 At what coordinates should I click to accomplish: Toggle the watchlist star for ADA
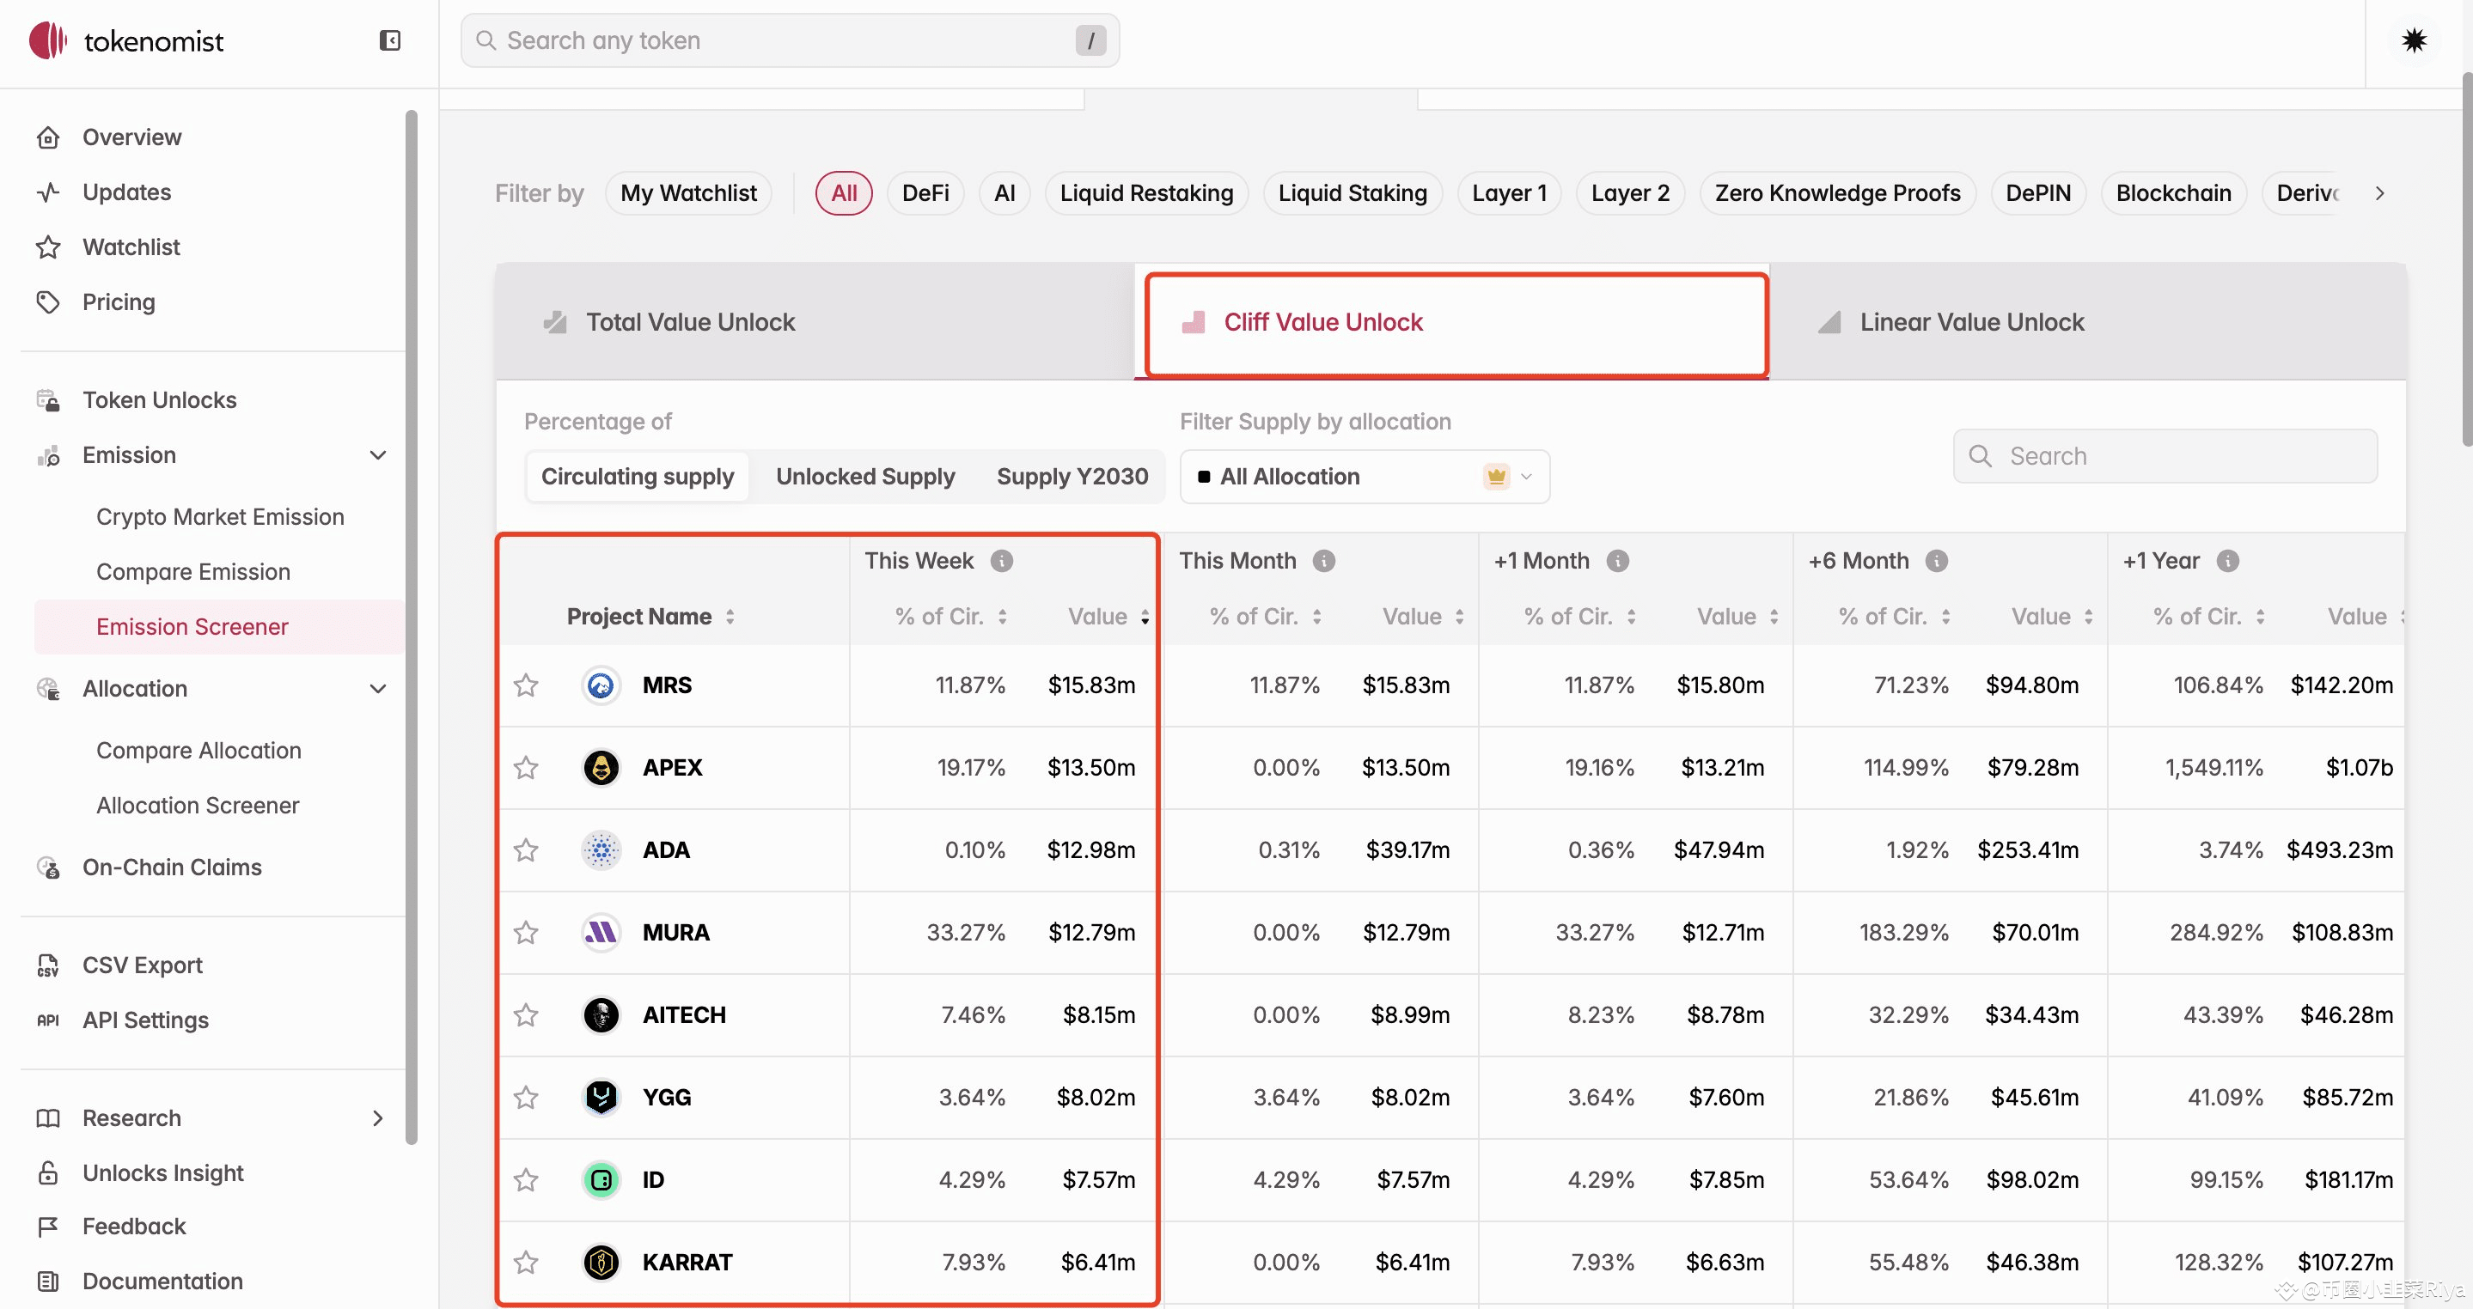(526, 849)
